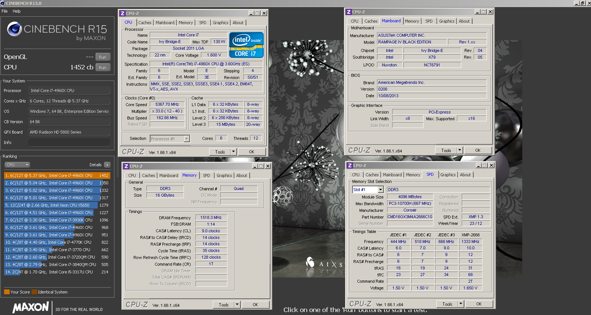This screenshot has width=591, height=315.
Task: Expand Tools dropdown arrow in CPU tab window
Action: 234,152
